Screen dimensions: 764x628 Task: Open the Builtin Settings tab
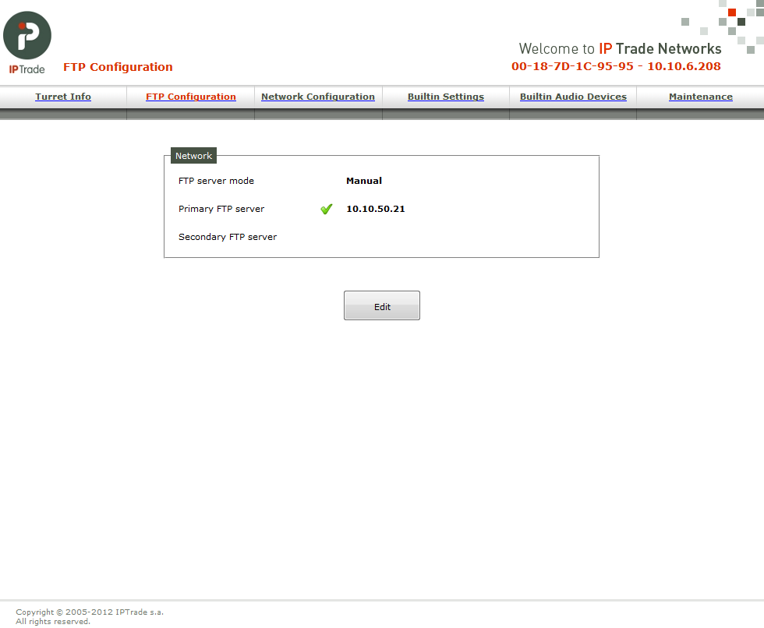pyautogui.click(x=446, y=97)
